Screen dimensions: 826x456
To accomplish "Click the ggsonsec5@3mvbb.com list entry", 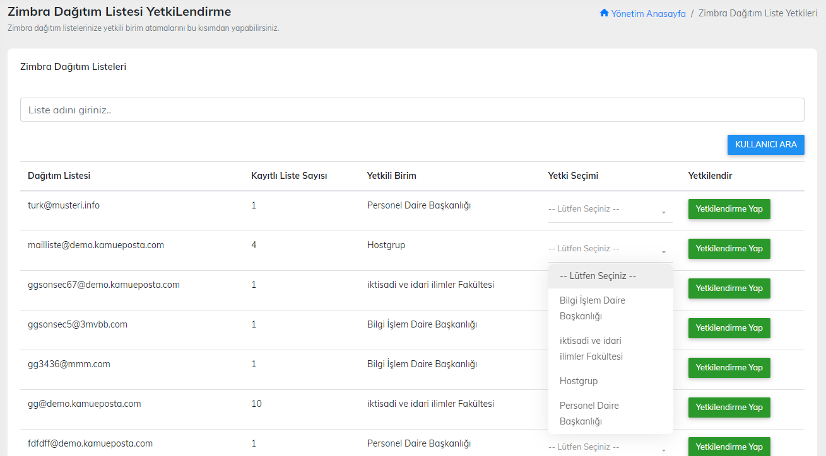I will pyautogui.click(x=78, y=324).
